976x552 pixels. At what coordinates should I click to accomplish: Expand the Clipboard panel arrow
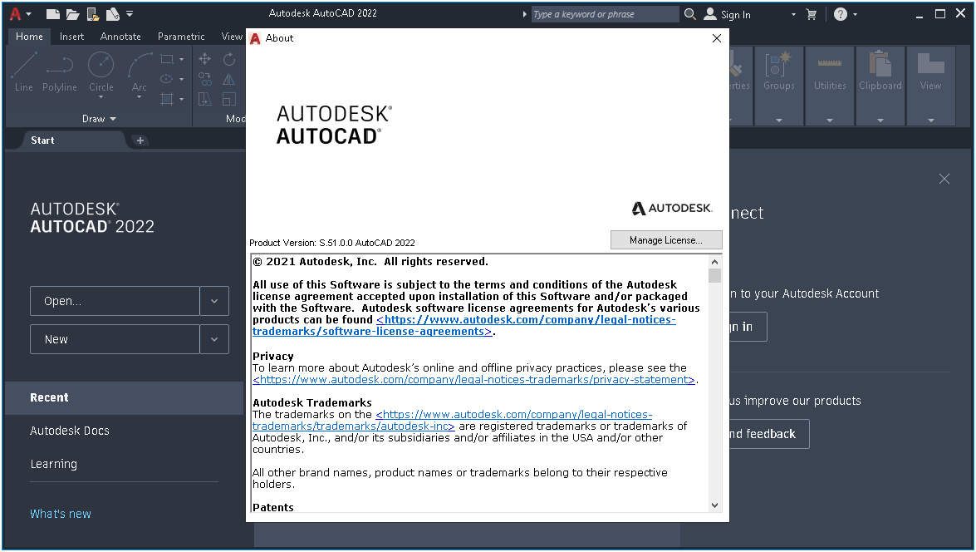880,121
